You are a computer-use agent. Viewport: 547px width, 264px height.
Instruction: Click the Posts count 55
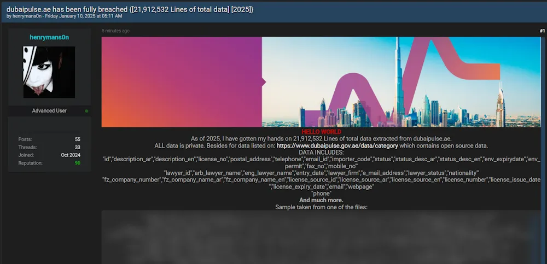pyautogui.click(x=78, y=139)
